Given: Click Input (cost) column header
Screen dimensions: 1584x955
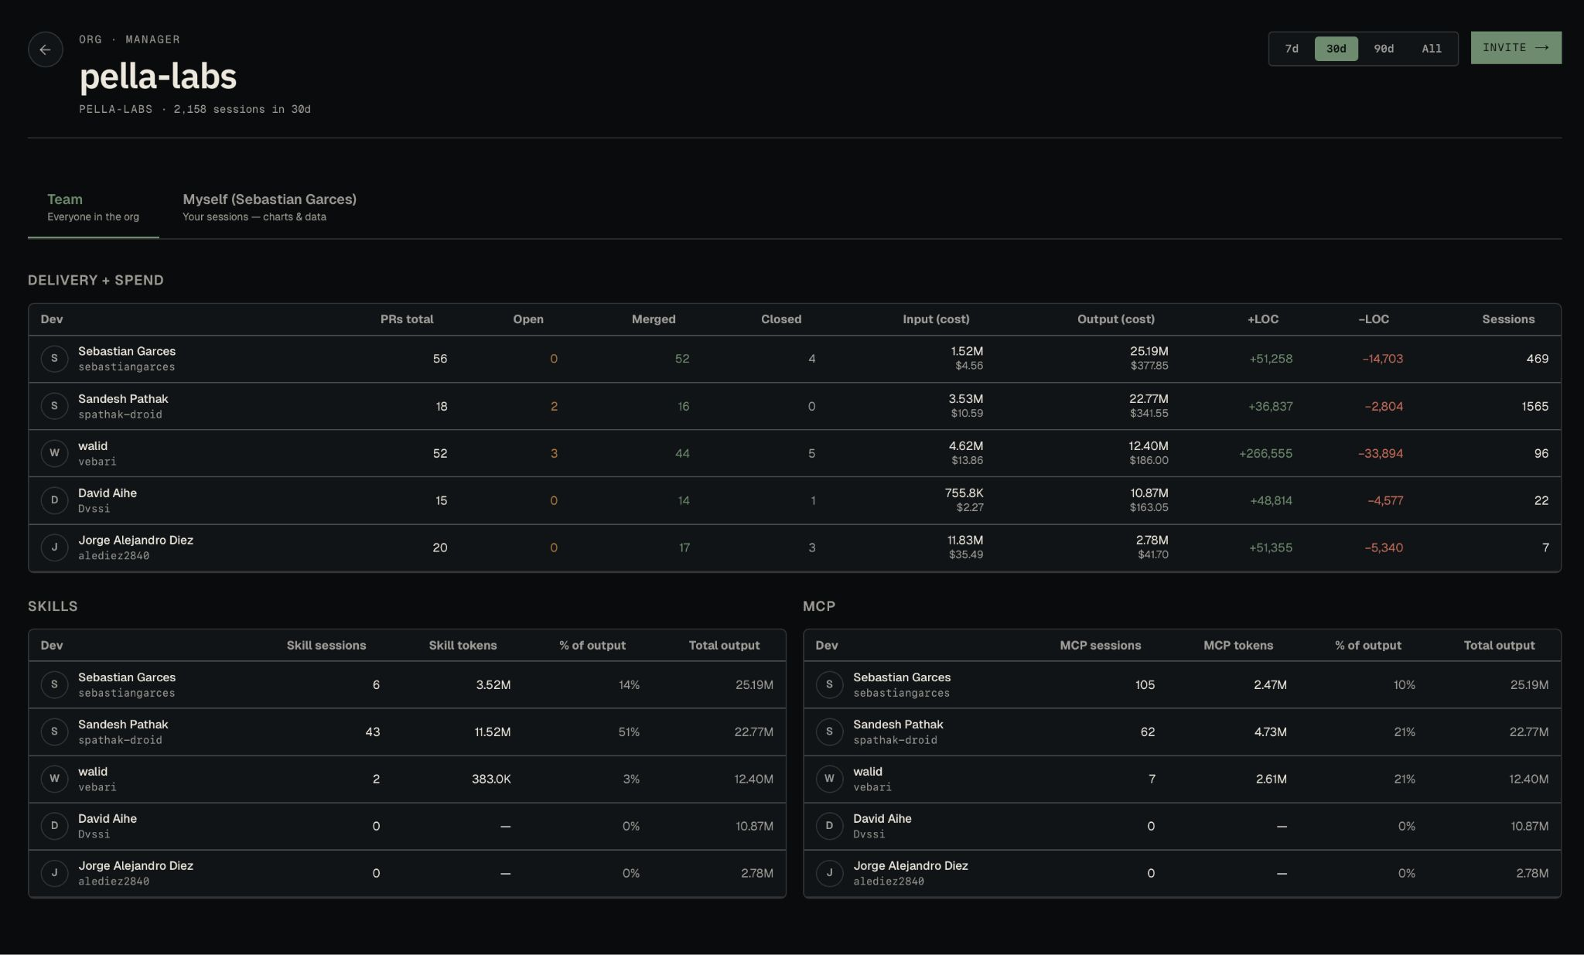Looking at the screenshot, I should 936,319.
